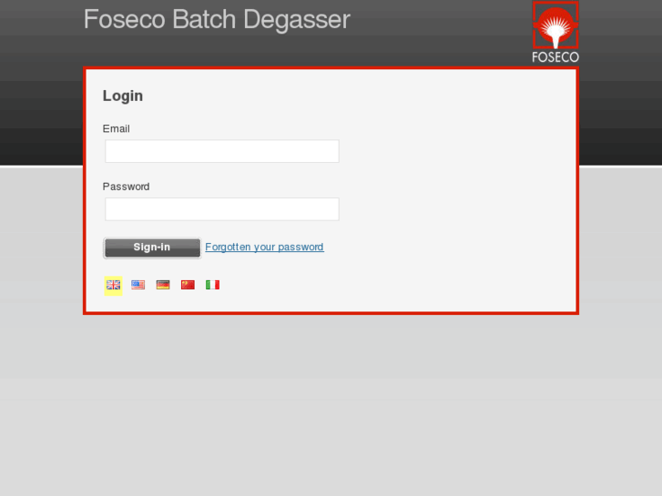Switch language with the US flag
This screenshot has width=662, height=496.
[x=138, y=285]
